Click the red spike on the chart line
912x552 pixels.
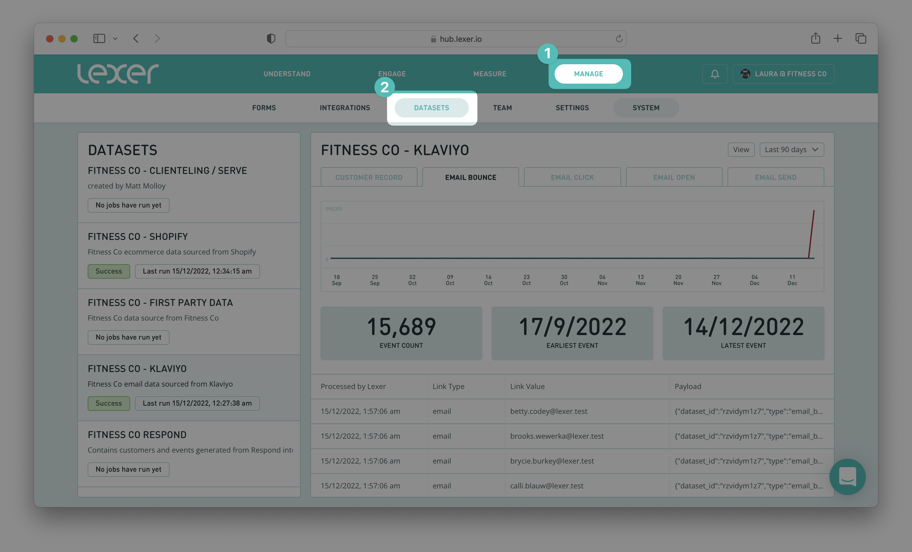pos(811,234)
